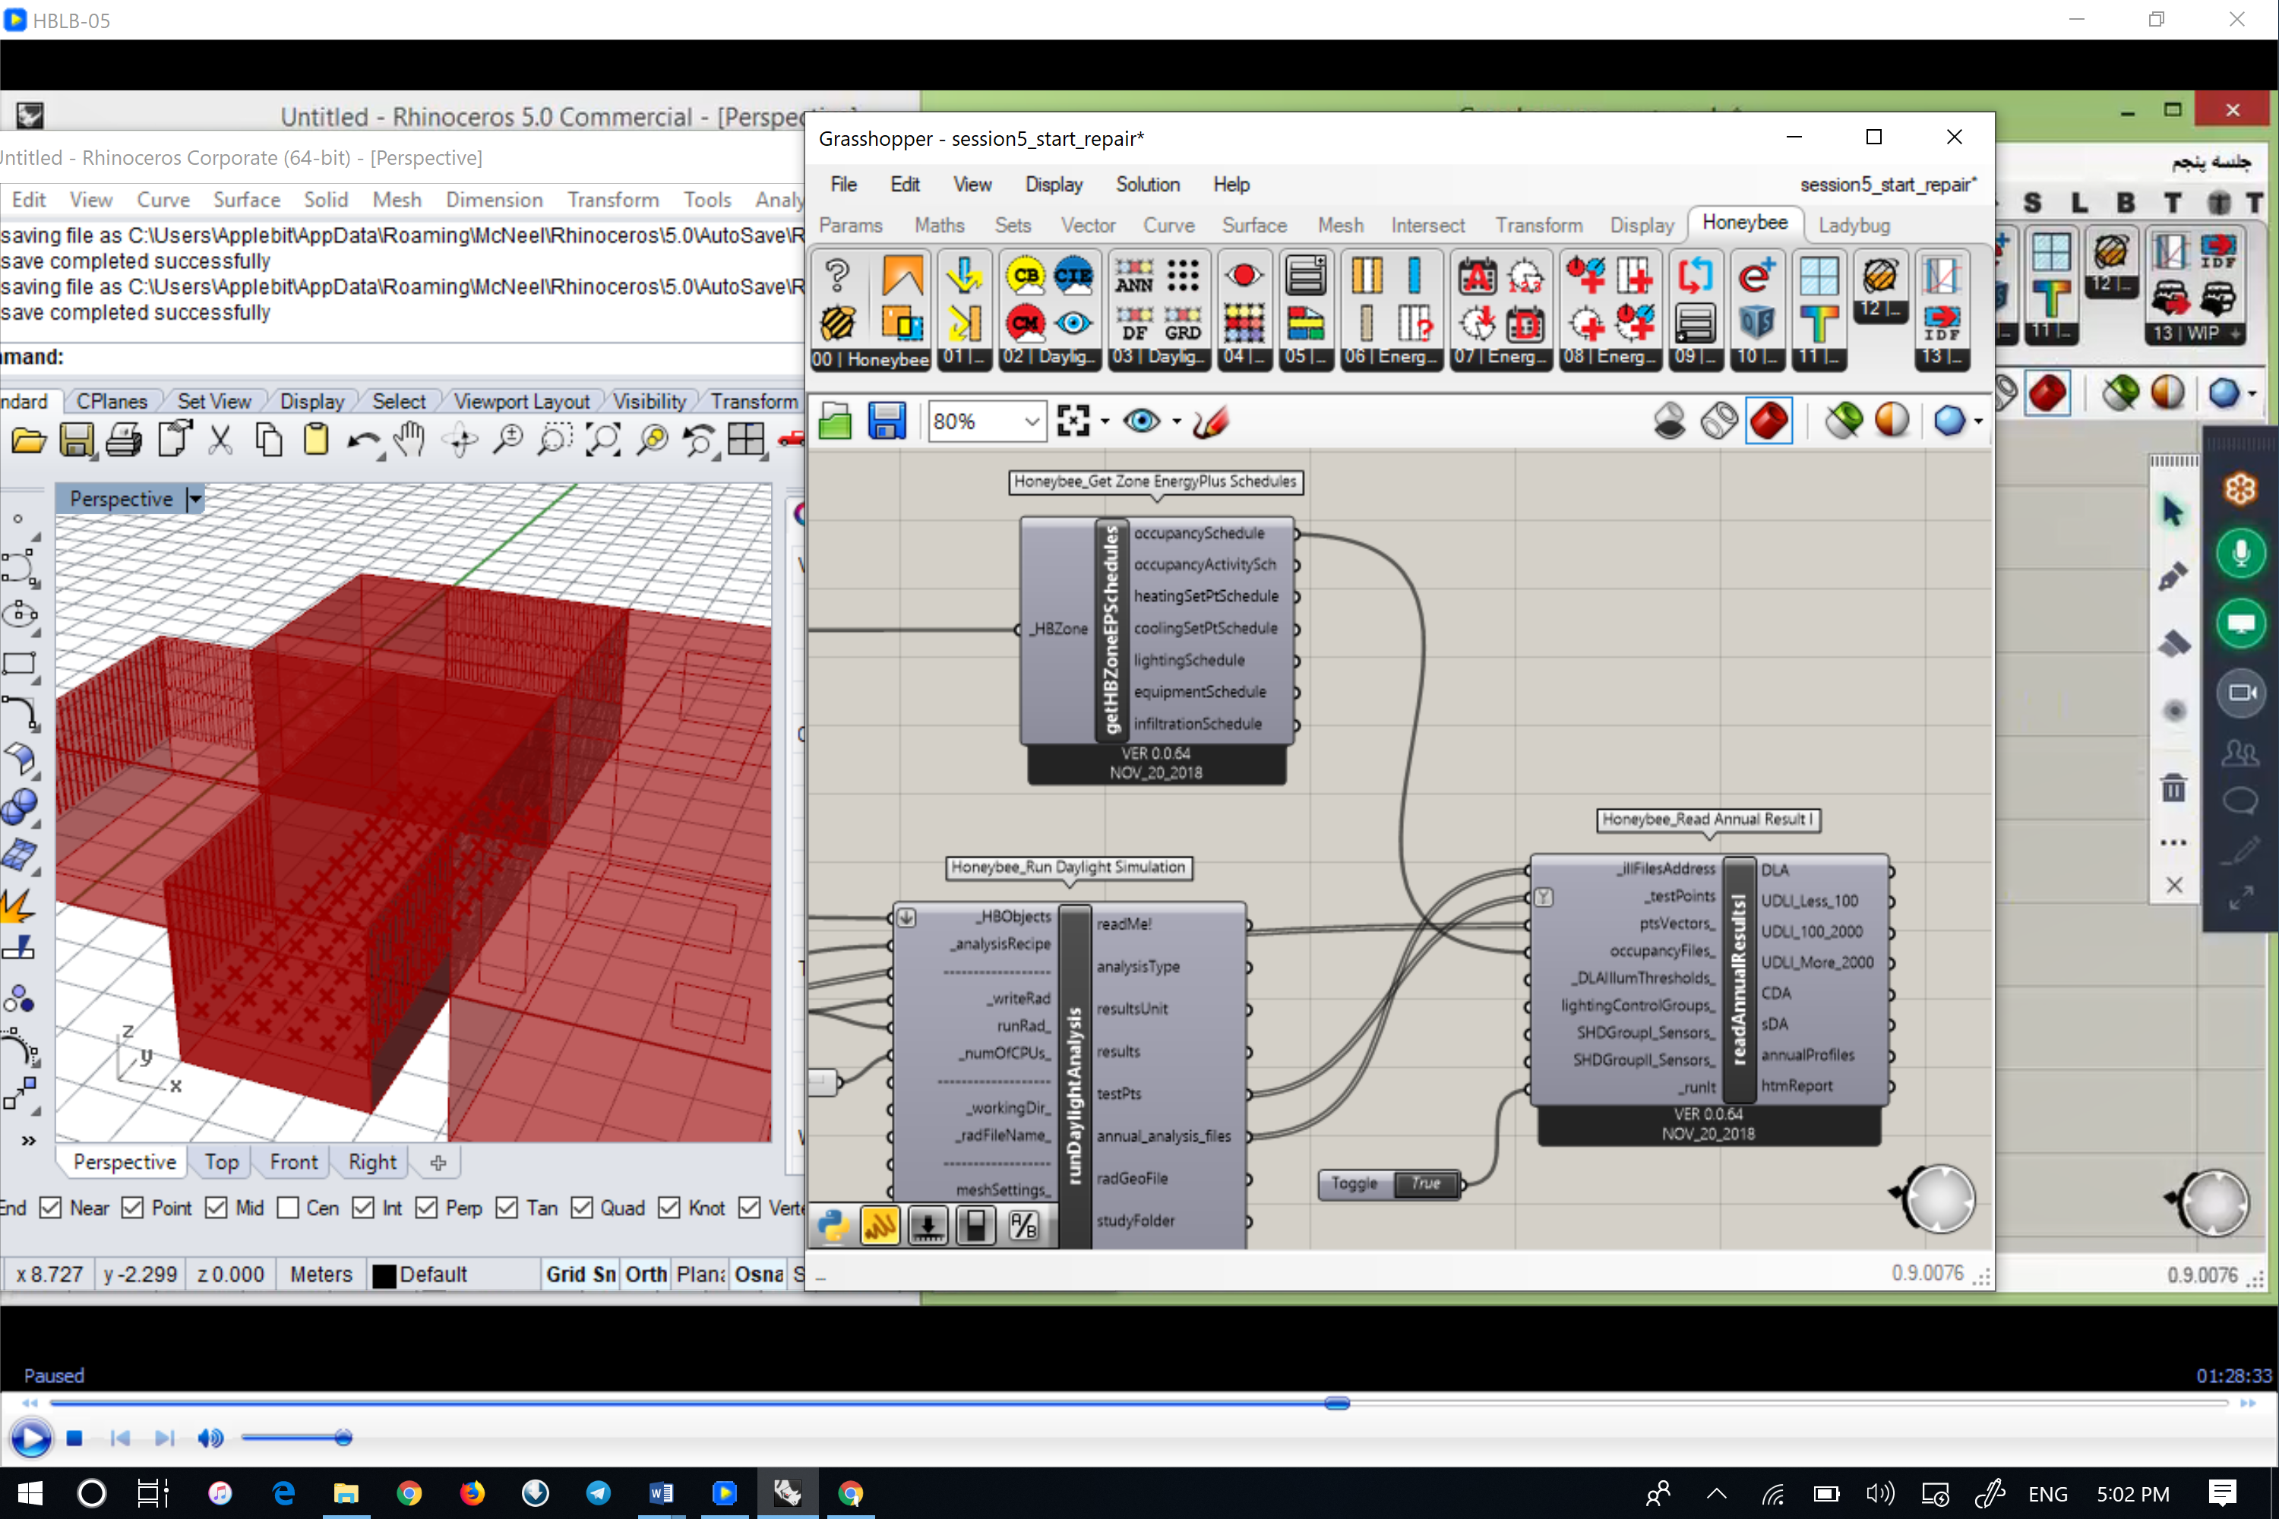The width and height of the screenshot is (2279, 1519).
Task: Click the volume slider handle
Action: [343, 1438]
